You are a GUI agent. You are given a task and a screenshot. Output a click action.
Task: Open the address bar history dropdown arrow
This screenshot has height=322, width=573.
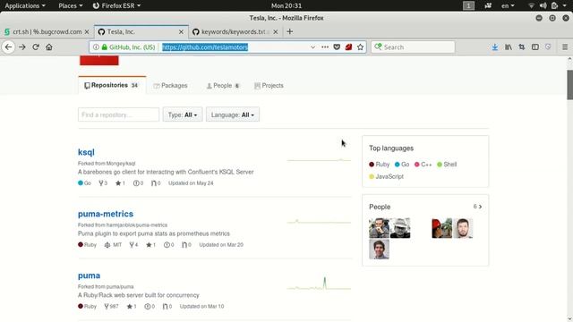[x=312, y=47]
